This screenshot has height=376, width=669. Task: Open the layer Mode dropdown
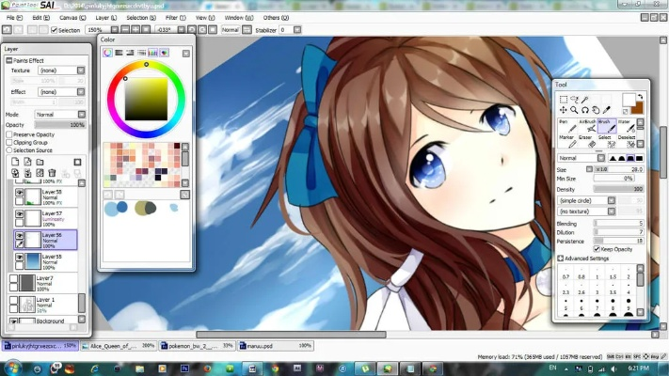click(x=59, y=115)
